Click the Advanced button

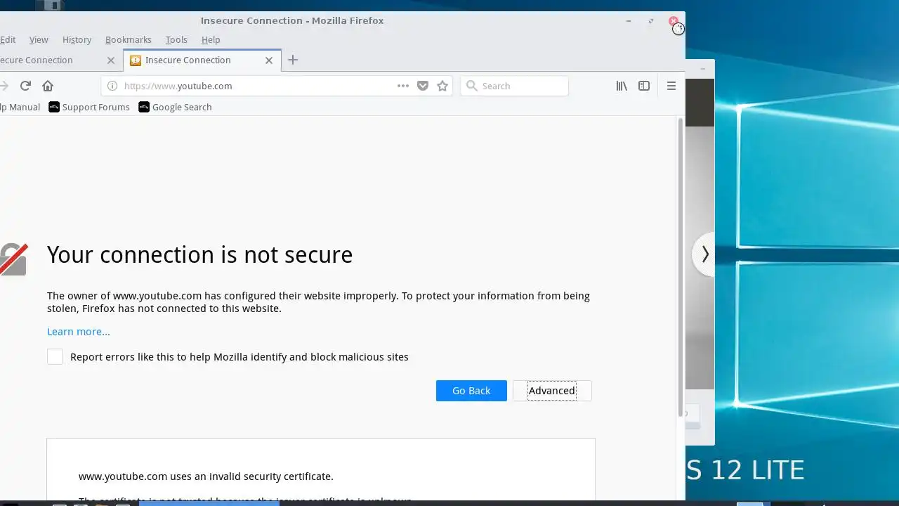(x=552, y=391)
